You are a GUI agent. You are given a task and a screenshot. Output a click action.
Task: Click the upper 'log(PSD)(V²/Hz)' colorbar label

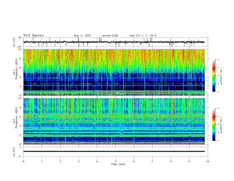(x=221, y=77)
